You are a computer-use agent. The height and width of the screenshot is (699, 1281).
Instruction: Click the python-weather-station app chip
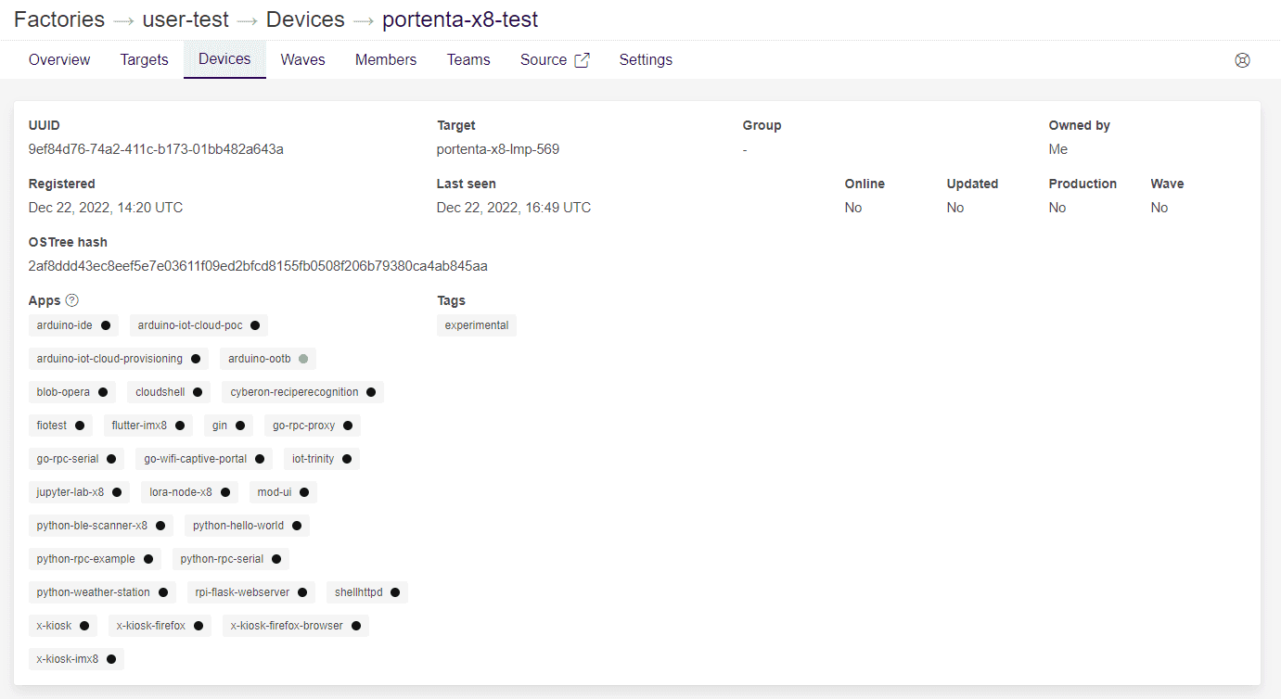(x=93, y=592)
